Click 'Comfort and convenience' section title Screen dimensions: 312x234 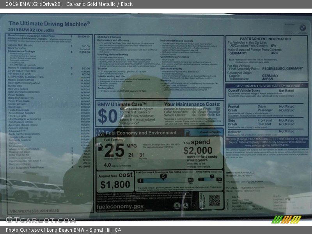(175, 57)
